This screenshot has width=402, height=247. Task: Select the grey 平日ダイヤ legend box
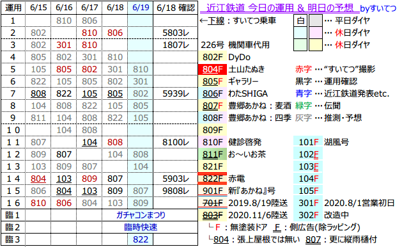[316, 20]
